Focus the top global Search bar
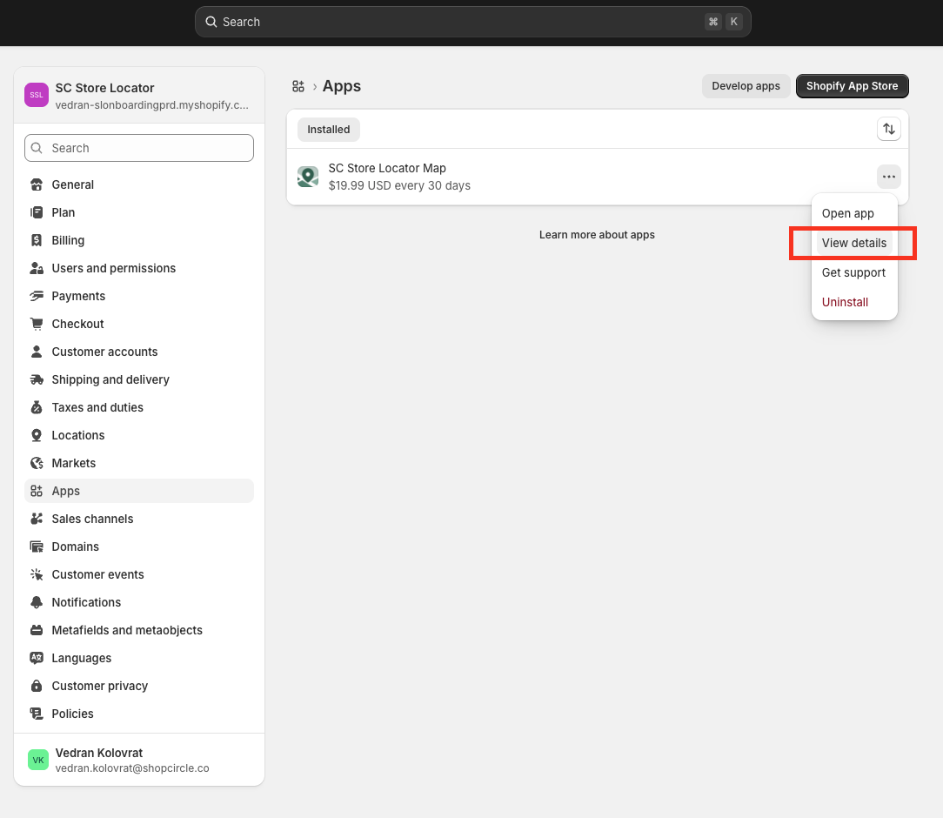The height and width of the screenshot is (818, 943). click(472, 22)
